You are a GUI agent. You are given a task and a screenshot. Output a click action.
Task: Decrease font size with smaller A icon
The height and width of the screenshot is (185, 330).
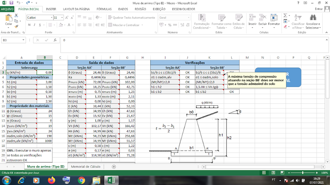(x=72, y=18)
